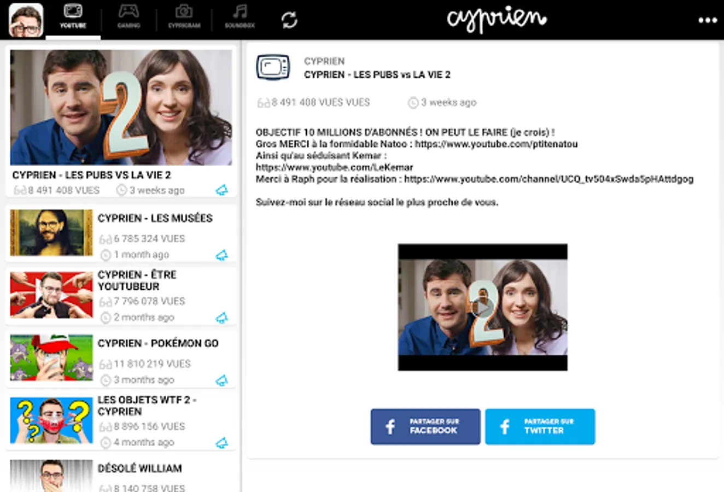
Task: Open the Pokémon Go video thumbnail
Action: (x=51, y=358)
